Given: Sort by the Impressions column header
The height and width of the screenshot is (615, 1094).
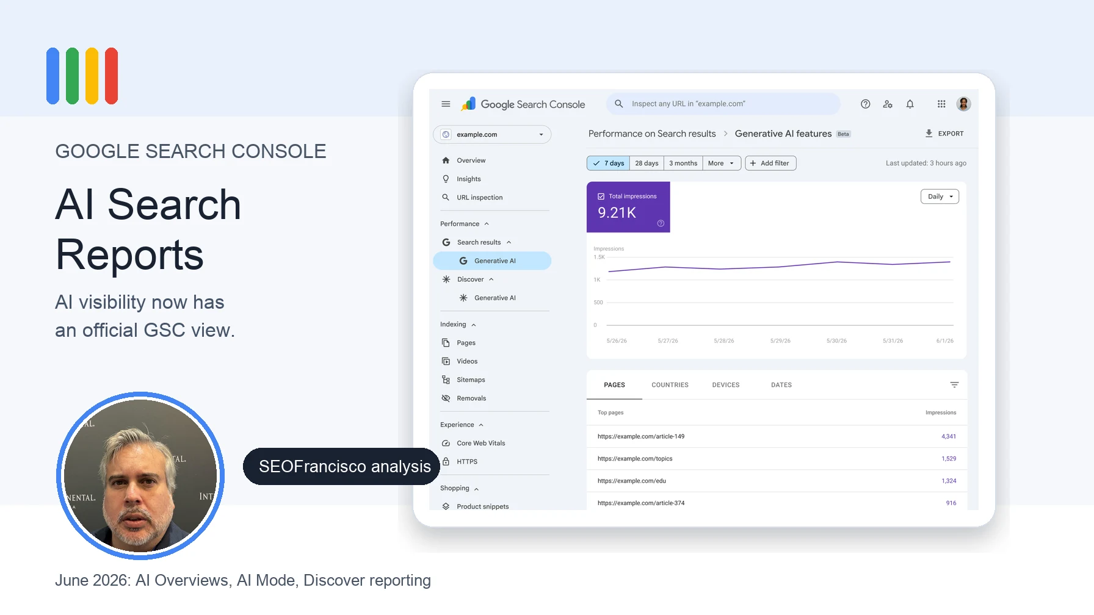Looking at the screenshot, I should point(941,413).
